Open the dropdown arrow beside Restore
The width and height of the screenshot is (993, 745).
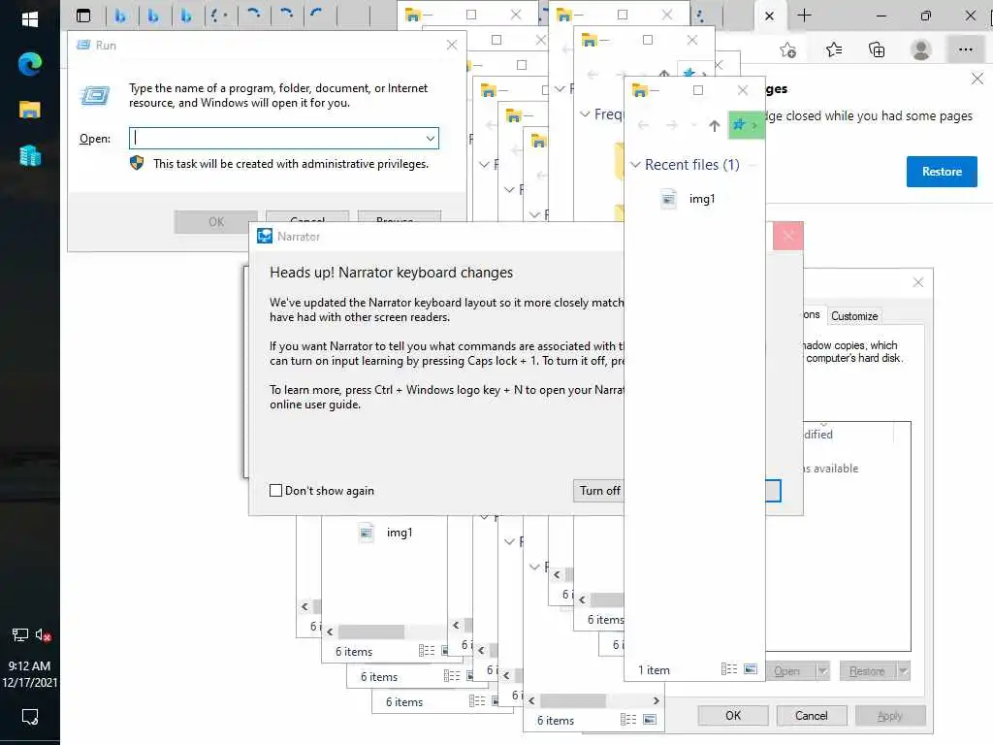click(x=903, y=671)
